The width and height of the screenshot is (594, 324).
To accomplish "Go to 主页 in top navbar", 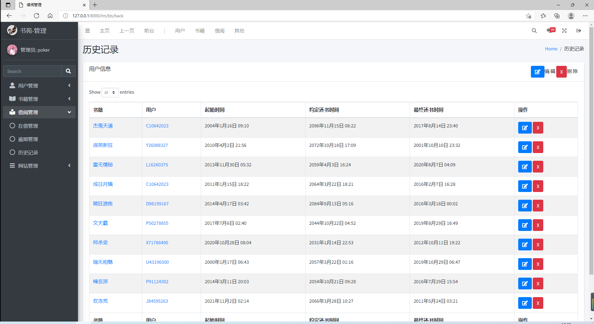I will coord(105,31).
